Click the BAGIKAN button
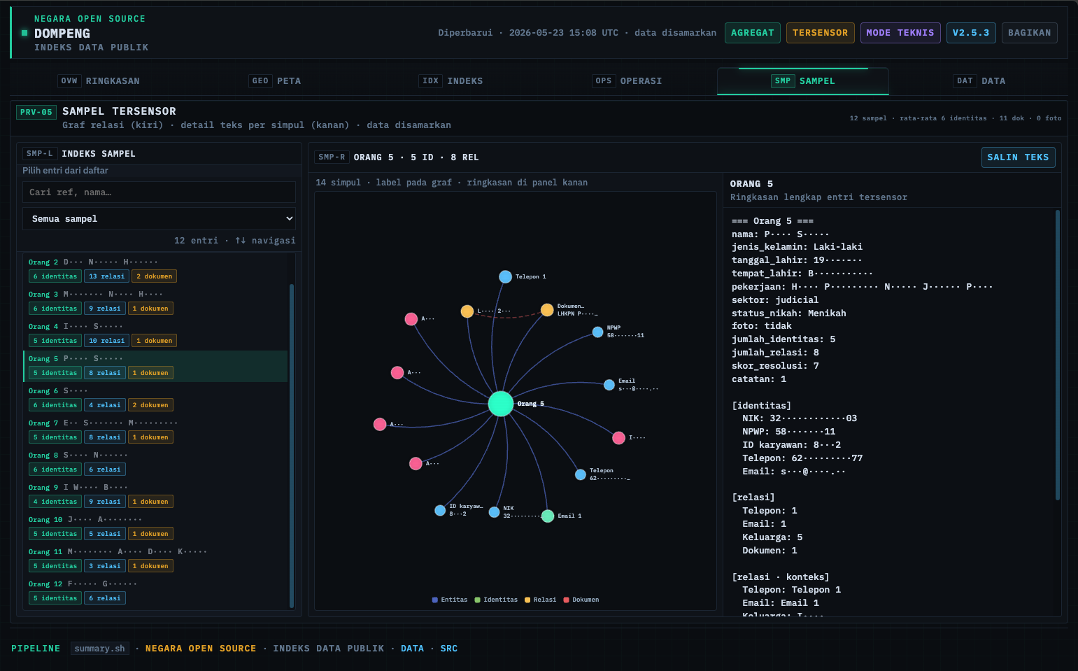1078x671 pixels. (x=1029, y=33)
